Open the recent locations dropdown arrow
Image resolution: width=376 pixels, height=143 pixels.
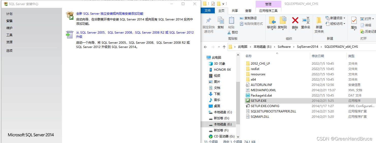[219, 47]
